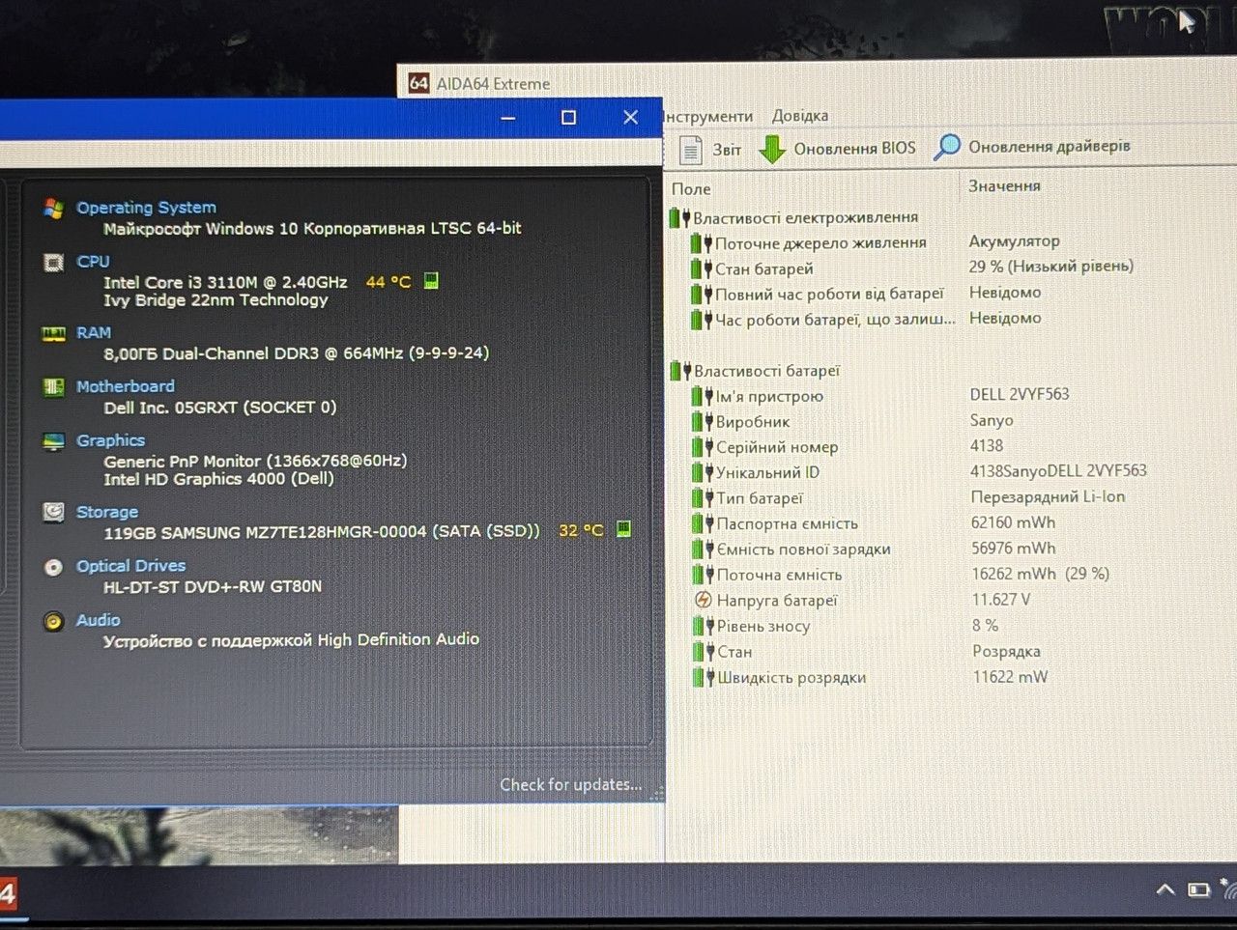Image resolution: width=1237 pixels, height=930 pixels.
Task: Click the Motherboard icon in Speccy
Action: point(53,387)
